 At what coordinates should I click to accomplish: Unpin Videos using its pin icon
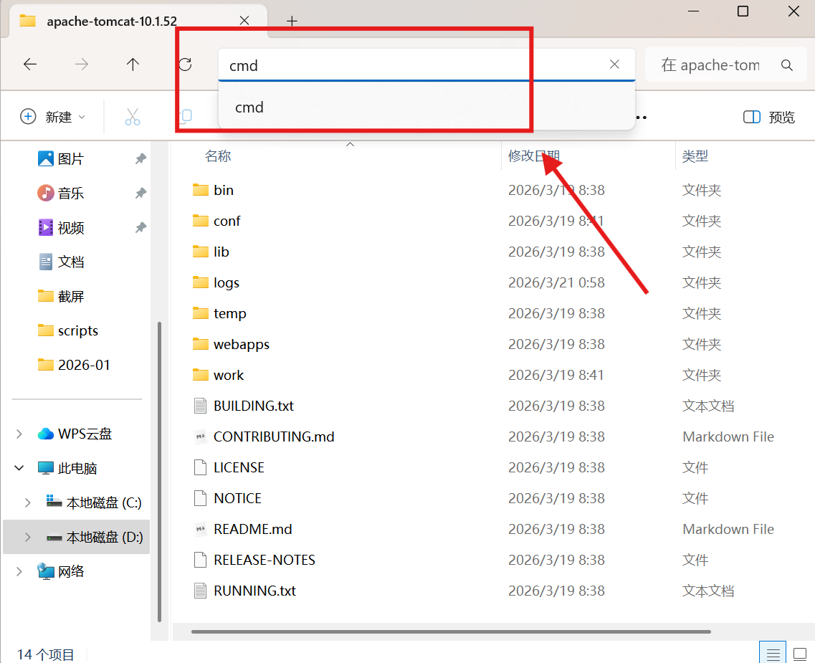coord(140,228)
